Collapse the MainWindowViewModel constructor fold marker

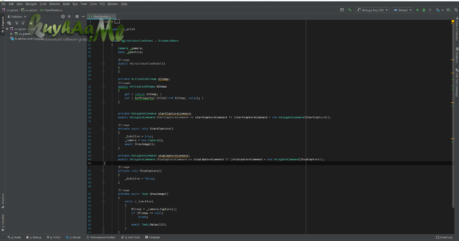[103, 64]
